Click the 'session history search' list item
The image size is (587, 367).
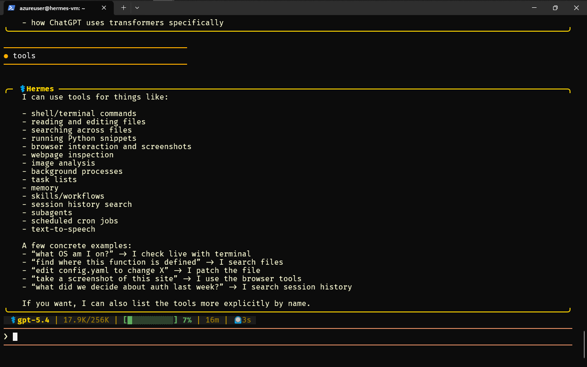[x=77, y=204]
